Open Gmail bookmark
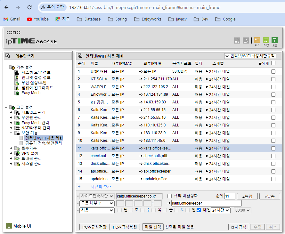Image resolution: width=285 pixels, height=234 pixels. [x=12, y=19]
